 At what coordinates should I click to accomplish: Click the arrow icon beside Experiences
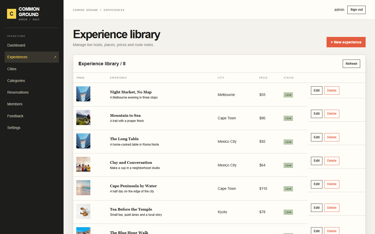pos(55,57)
